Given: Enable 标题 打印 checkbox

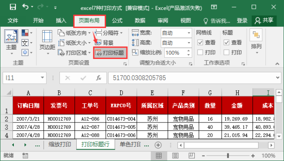Looking at the screenshot, I should click(226, 52).
